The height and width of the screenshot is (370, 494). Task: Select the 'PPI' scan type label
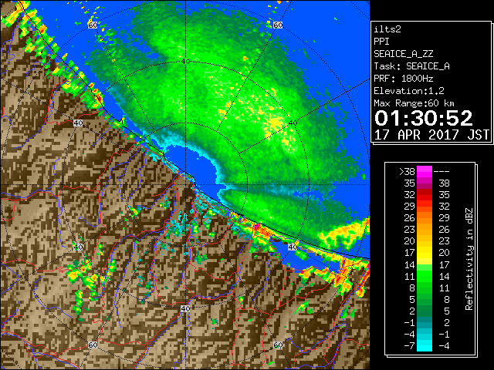click(381, 42)
